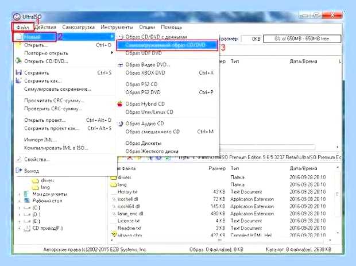
Task: Click the Свойства properties icon
Action: pos(19,159)
